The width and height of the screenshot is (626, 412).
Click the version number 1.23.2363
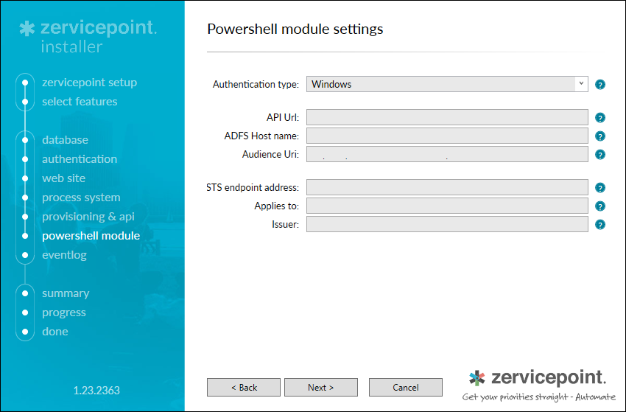(x=96, y=391)
